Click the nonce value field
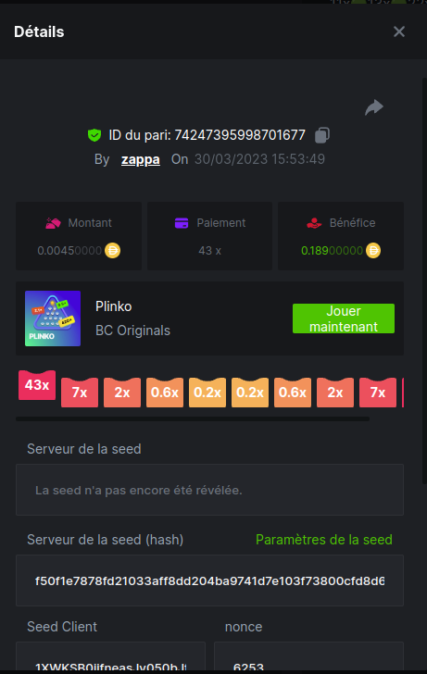 308,657
